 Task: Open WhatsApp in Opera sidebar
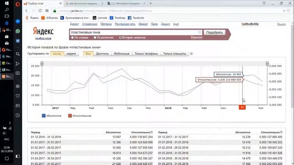pyautogui.click(x=18, y=31)
